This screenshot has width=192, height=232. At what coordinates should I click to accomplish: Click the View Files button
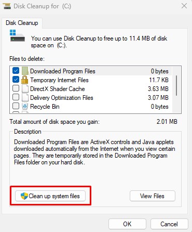[x=153, y=196]
